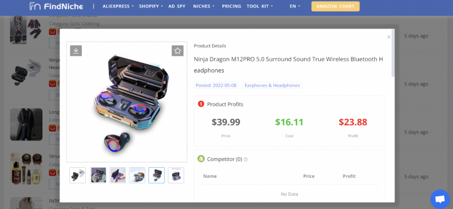Go to the PRICING page
Viewport: 453px width, 209px height.
[x=231, y=6]
